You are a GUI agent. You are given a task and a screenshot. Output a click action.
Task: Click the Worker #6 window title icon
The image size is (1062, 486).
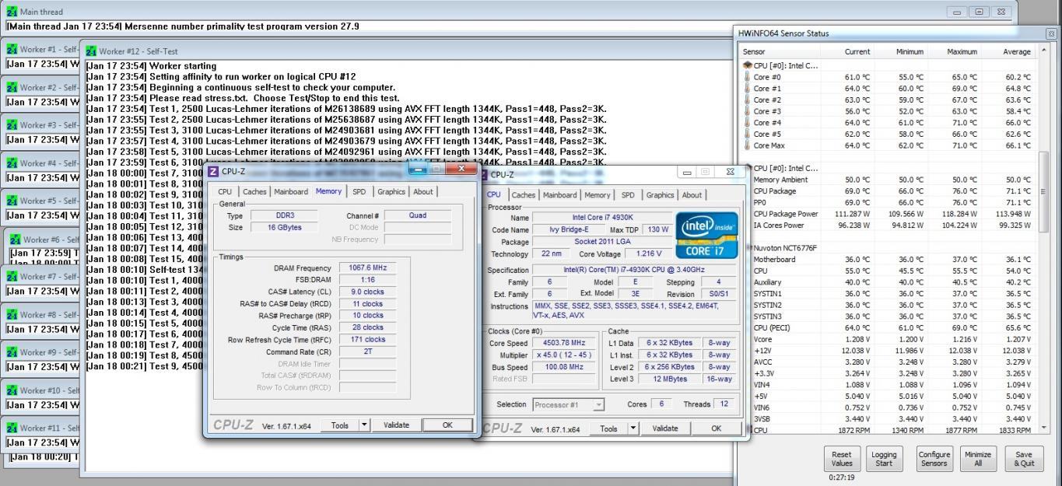point(14,239)
